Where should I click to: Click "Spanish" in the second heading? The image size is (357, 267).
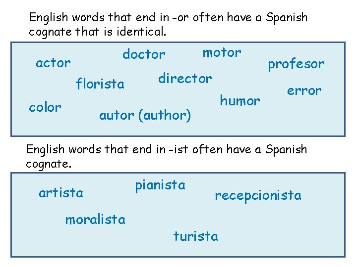[287, 149]
